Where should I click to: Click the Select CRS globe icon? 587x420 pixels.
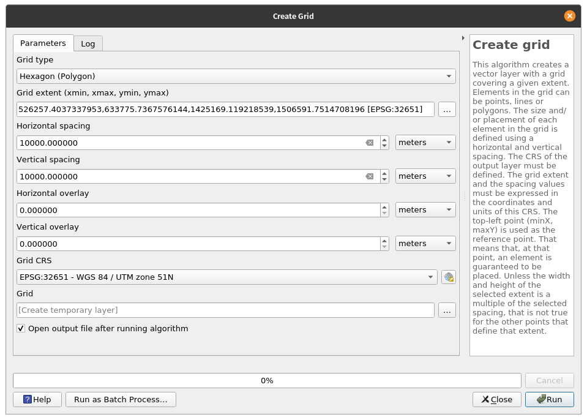point(449,277)
